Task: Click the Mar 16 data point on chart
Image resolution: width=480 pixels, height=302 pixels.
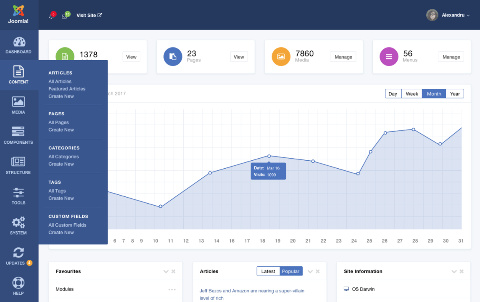Action: [269, 156]
